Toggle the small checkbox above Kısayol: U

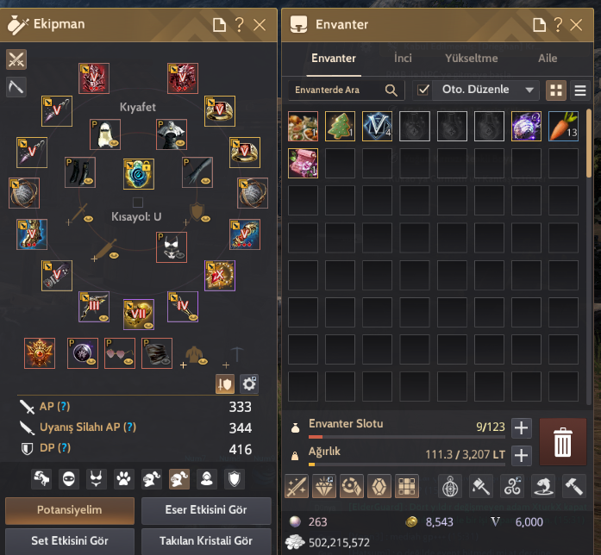pyautogui.click(x=138, y=203)
